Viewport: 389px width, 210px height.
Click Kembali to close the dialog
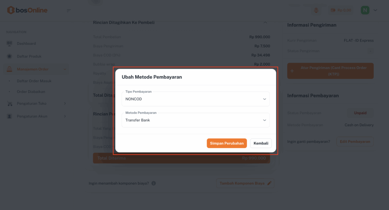[261, 143]
